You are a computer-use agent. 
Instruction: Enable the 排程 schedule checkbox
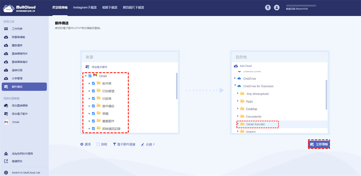[x=98, y=144]
